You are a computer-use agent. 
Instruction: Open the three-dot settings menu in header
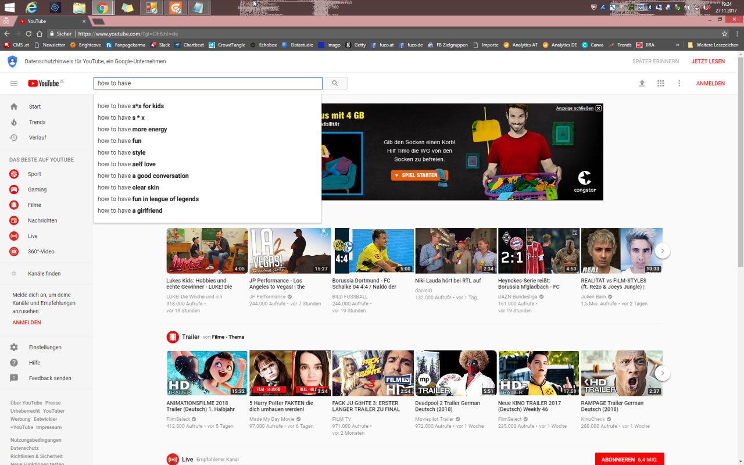pos(679,83)
